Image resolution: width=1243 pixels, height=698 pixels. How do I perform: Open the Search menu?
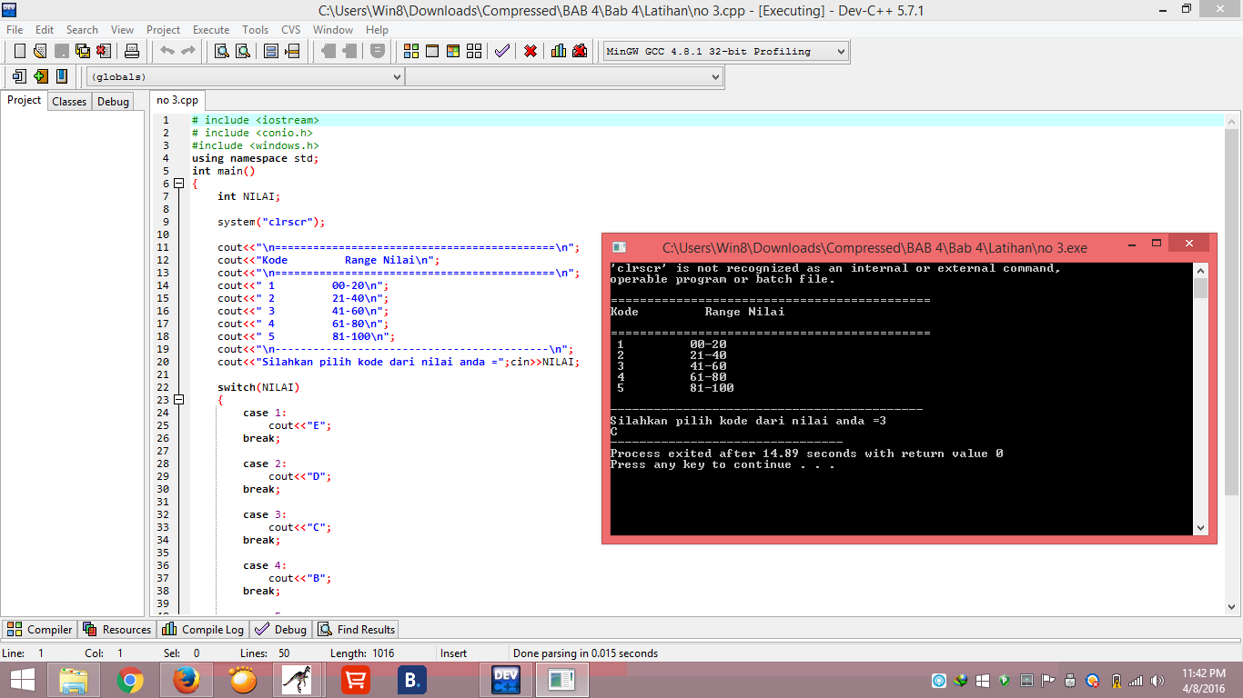pyautogui.click(x=82, y=30)
